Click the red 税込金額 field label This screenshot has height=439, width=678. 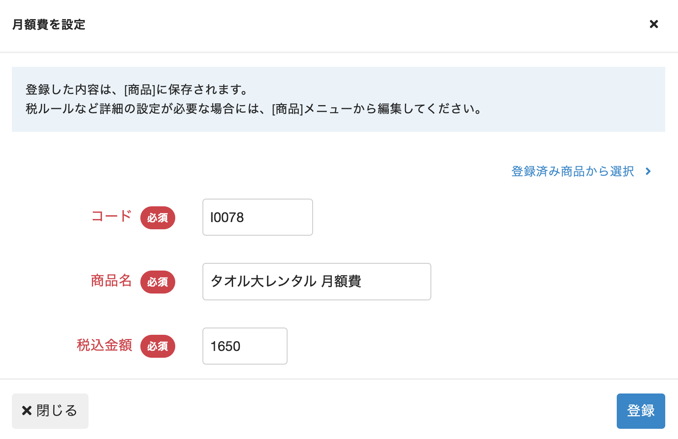tap(105, 345)
